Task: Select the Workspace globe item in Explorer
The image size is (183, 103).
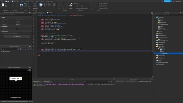Action: pos(161,17)
